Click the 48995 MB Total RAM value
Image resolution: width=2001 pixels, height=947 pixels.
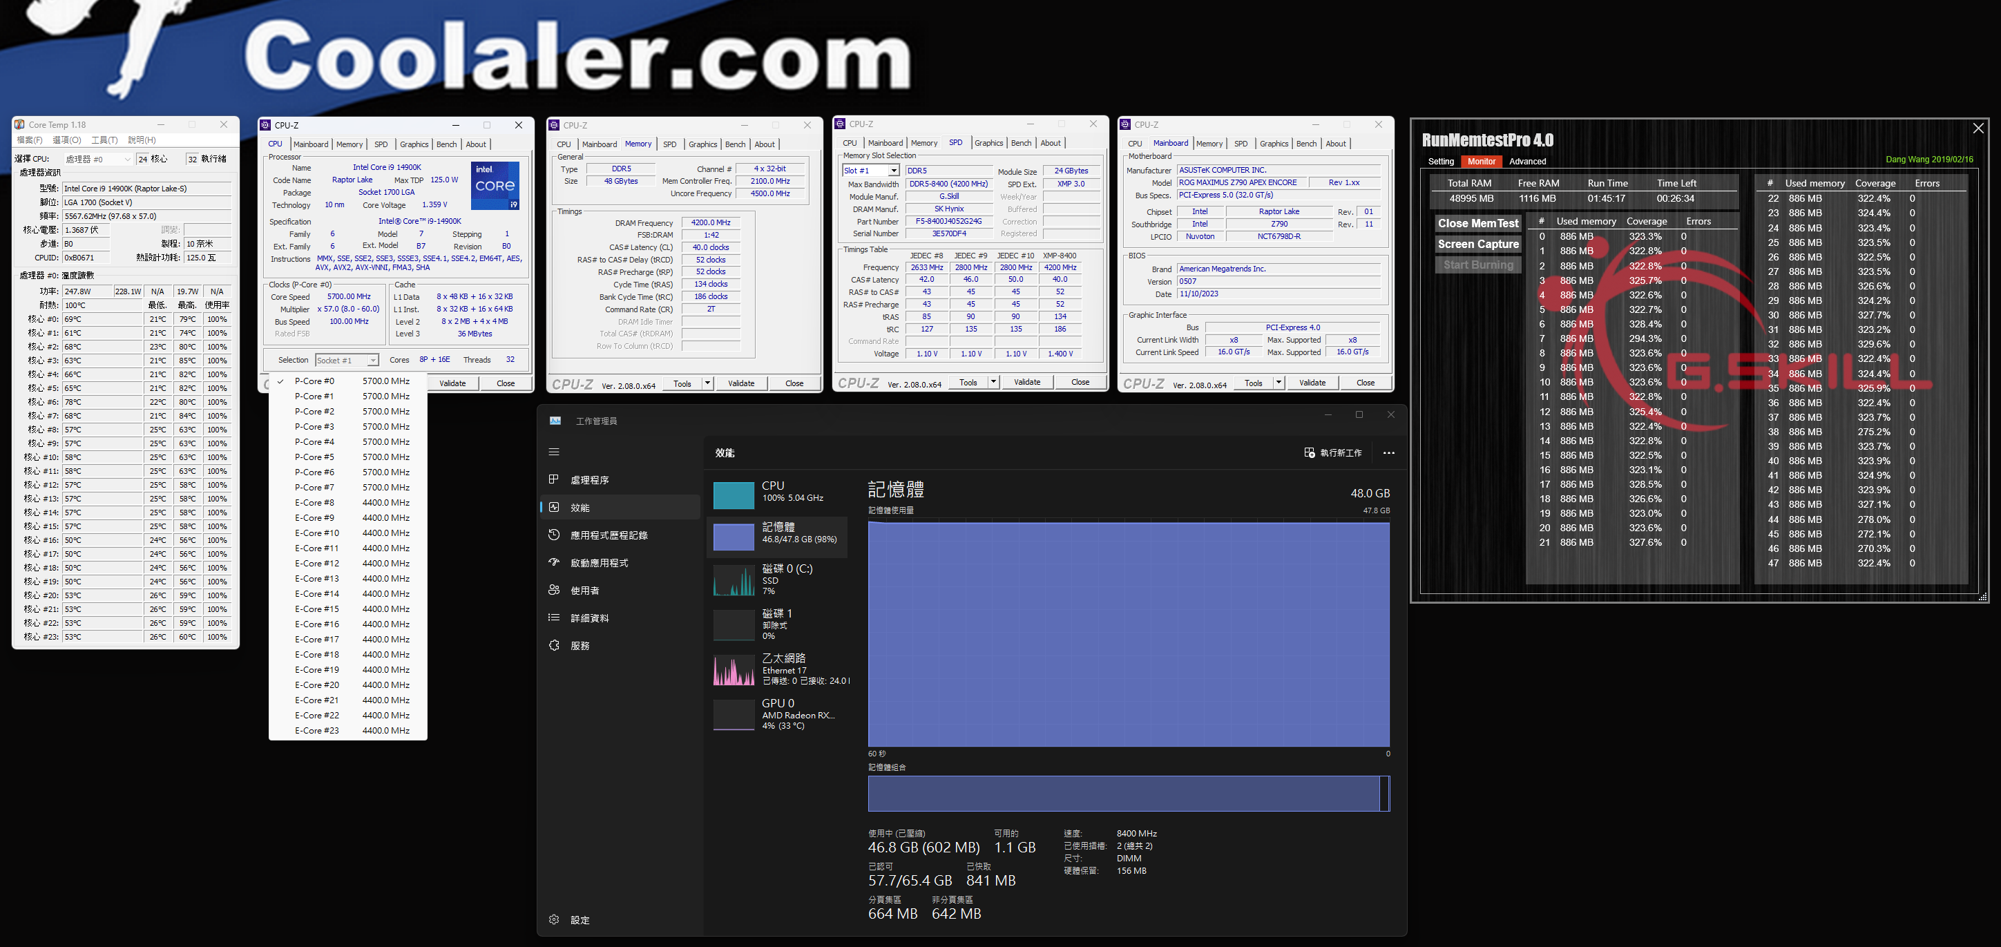click(x=1471, y=198)
